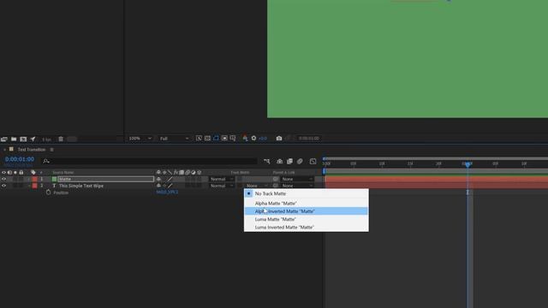Click the interpret footage icon in project panel
Screen dimensions: 548x308
point(4,139)
